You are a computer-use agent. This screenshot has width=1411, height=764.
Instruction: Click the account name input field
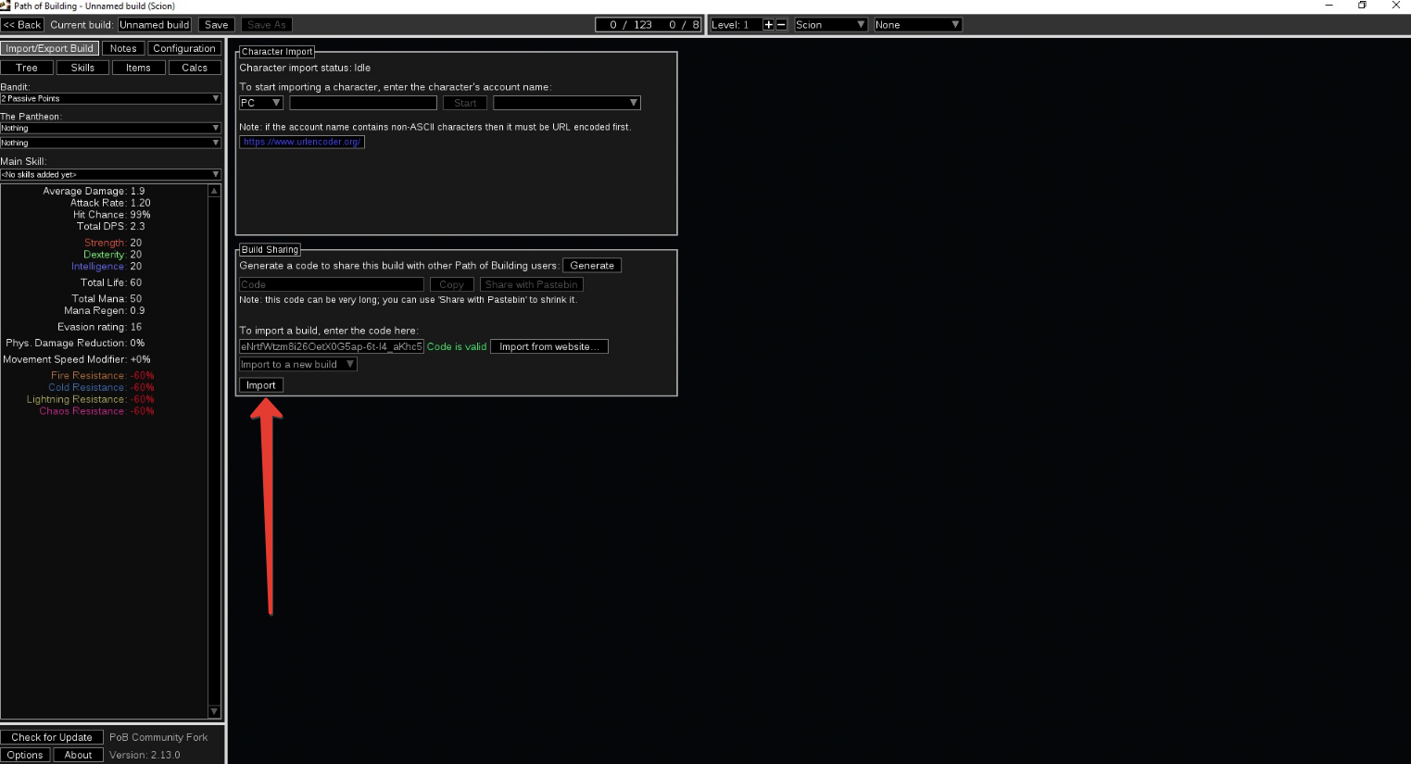click(x=362, y=103)
